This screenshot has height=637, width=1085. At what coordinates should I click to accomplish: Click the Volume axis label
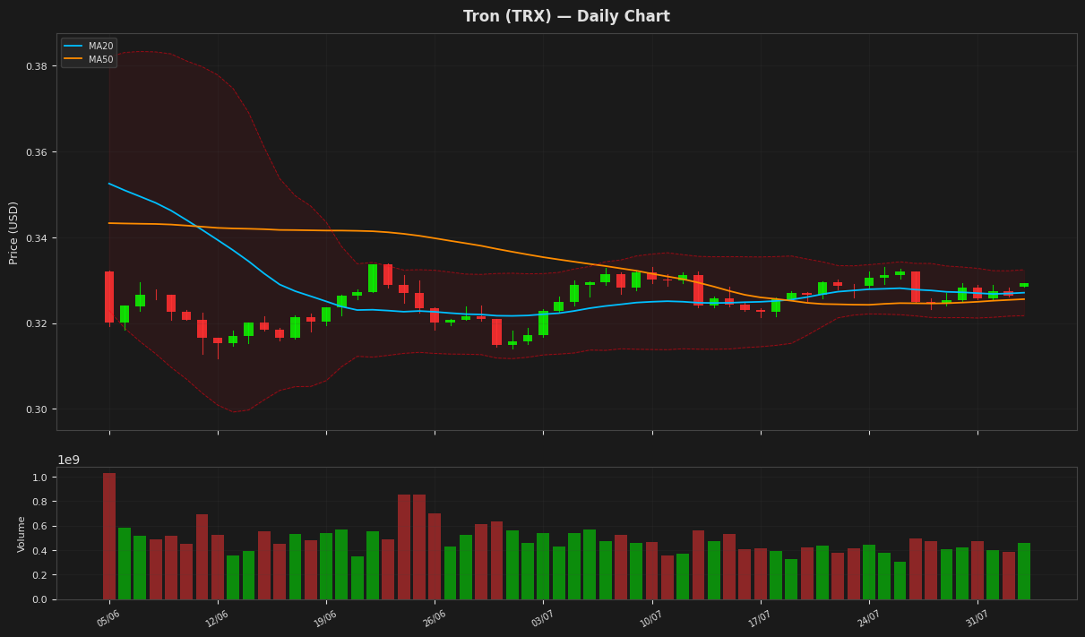pyautogui.click(x=22, y=533)
